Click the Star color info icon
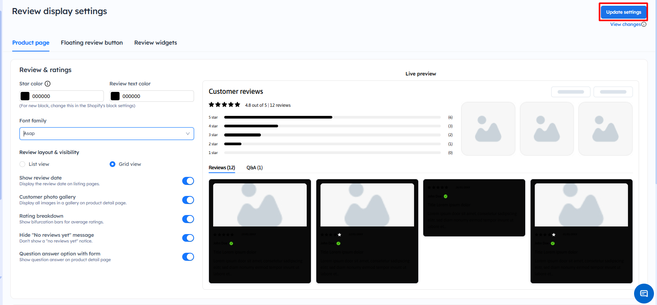This screenshot has width=657, height=305. click(x=48, y=84)
